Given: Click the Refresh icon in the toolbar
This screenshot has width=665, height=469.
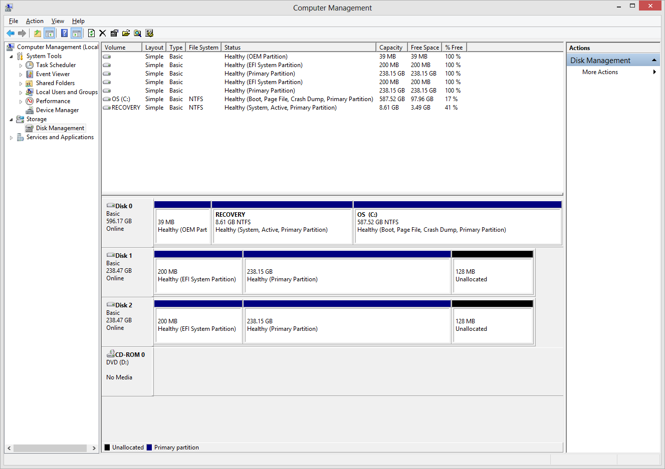Looking at the screenshot, I should [91, 33].
